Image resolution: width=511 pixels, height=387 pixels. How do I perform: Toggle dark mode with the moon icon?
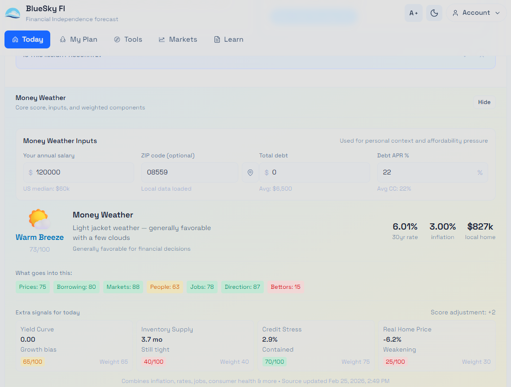coord(434,13)
